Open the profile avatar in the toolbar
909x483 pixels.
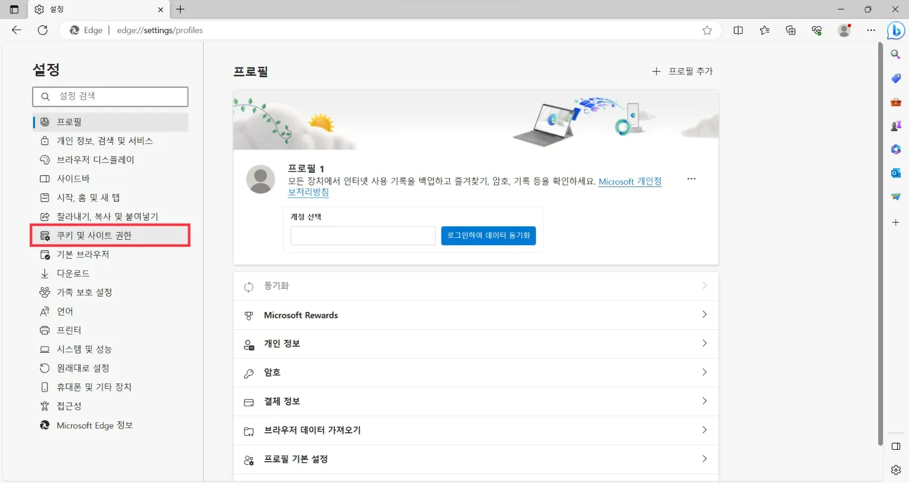click(844, 30)
